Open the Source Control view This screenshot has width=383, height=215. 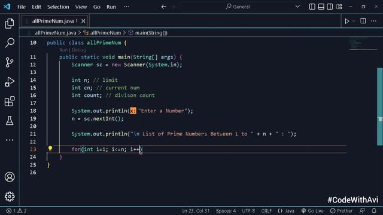10,62
